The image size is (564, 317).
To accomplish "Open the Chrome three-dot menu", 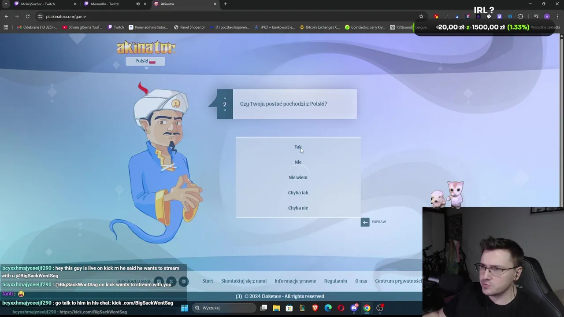I will tap(557, 16).
